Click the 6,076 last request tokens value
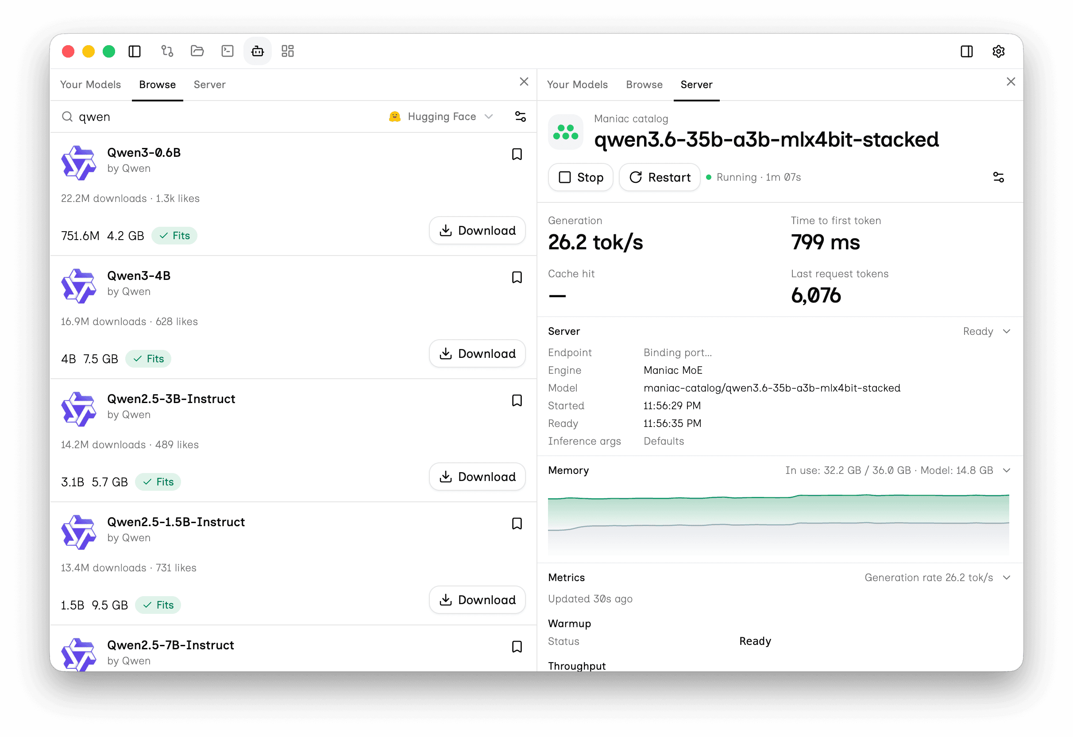This screenshot has width=1073, height=737. coord(816,296)
